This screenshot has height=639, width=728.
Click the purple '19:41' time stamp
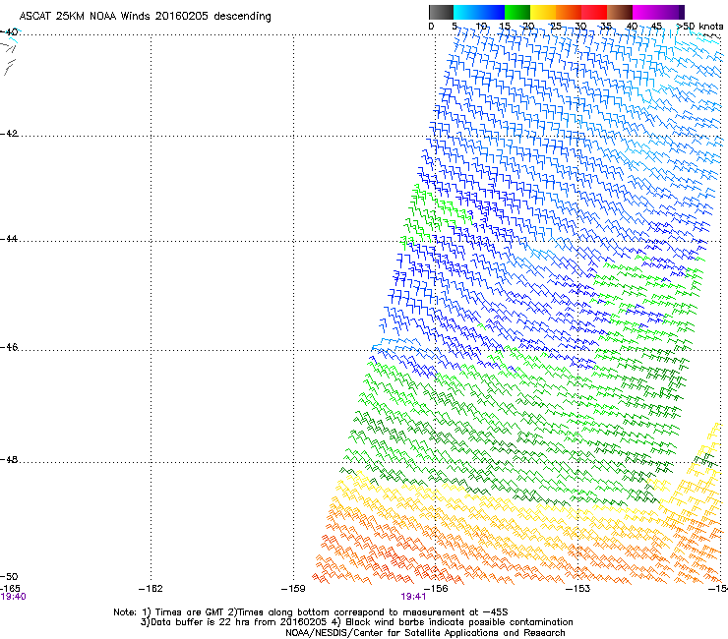[x=413, y=597]
